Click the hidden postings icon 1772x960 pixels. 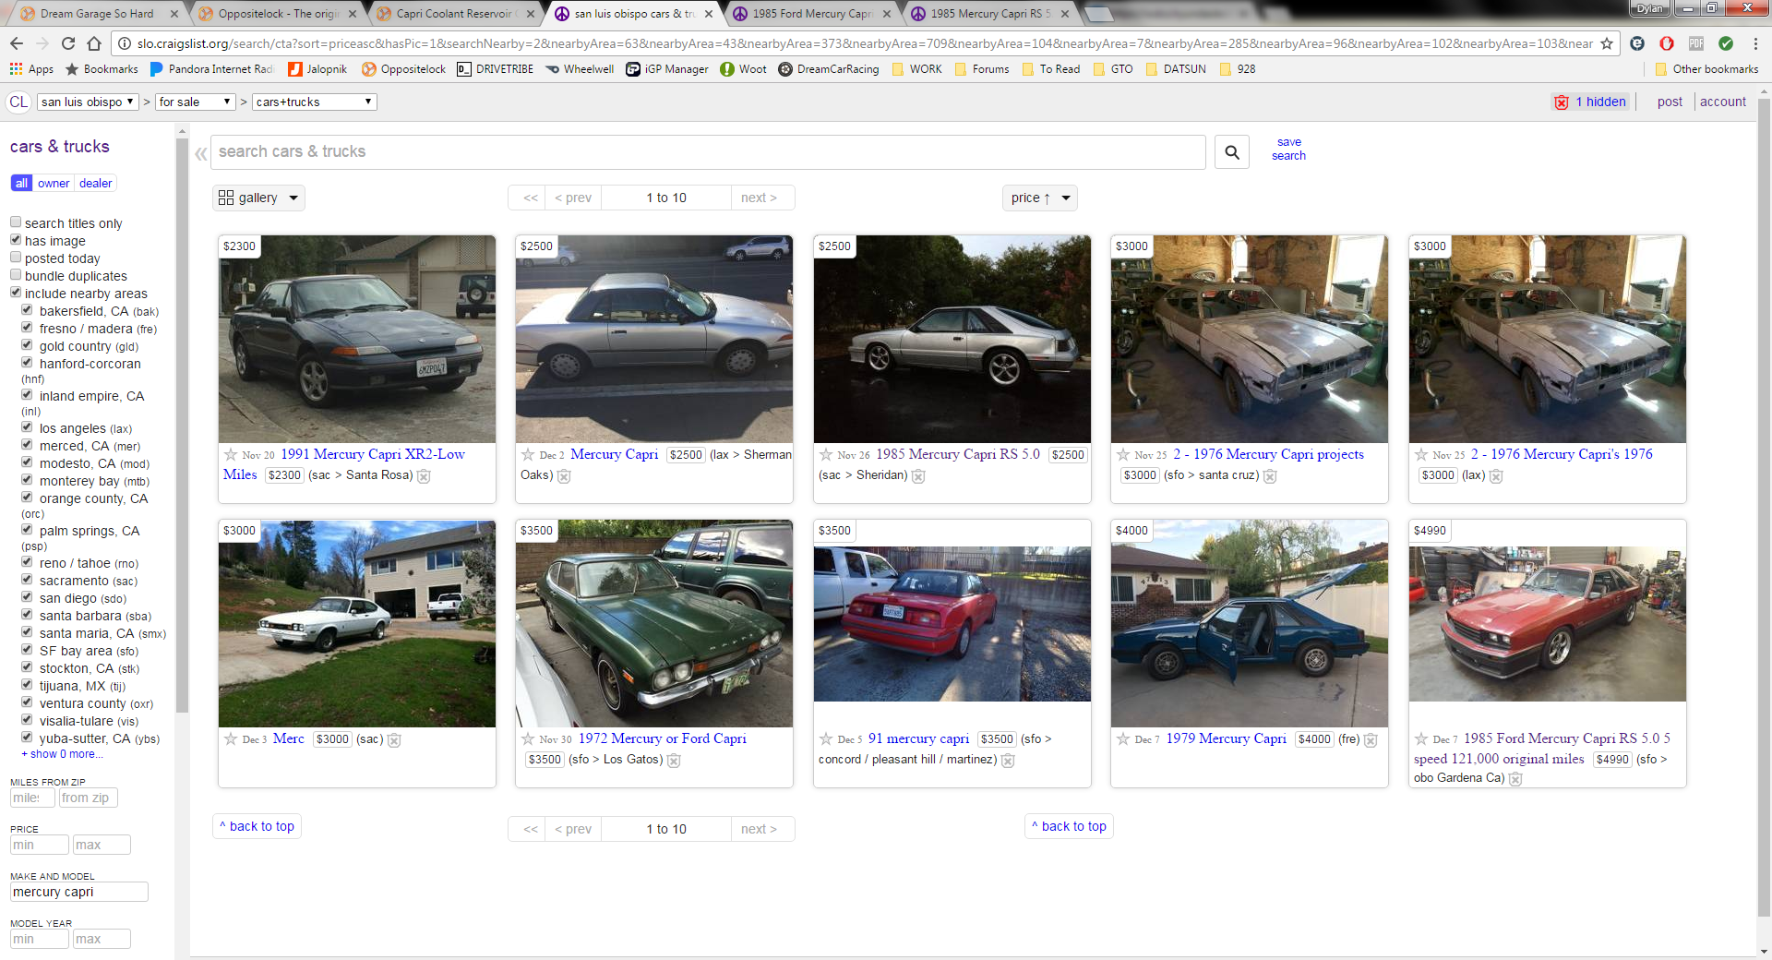[1562, 102]
